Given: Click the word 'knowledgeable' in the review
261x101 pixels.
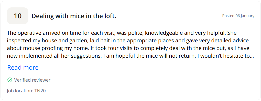Looking at the screenshot, I should point(164,33).
